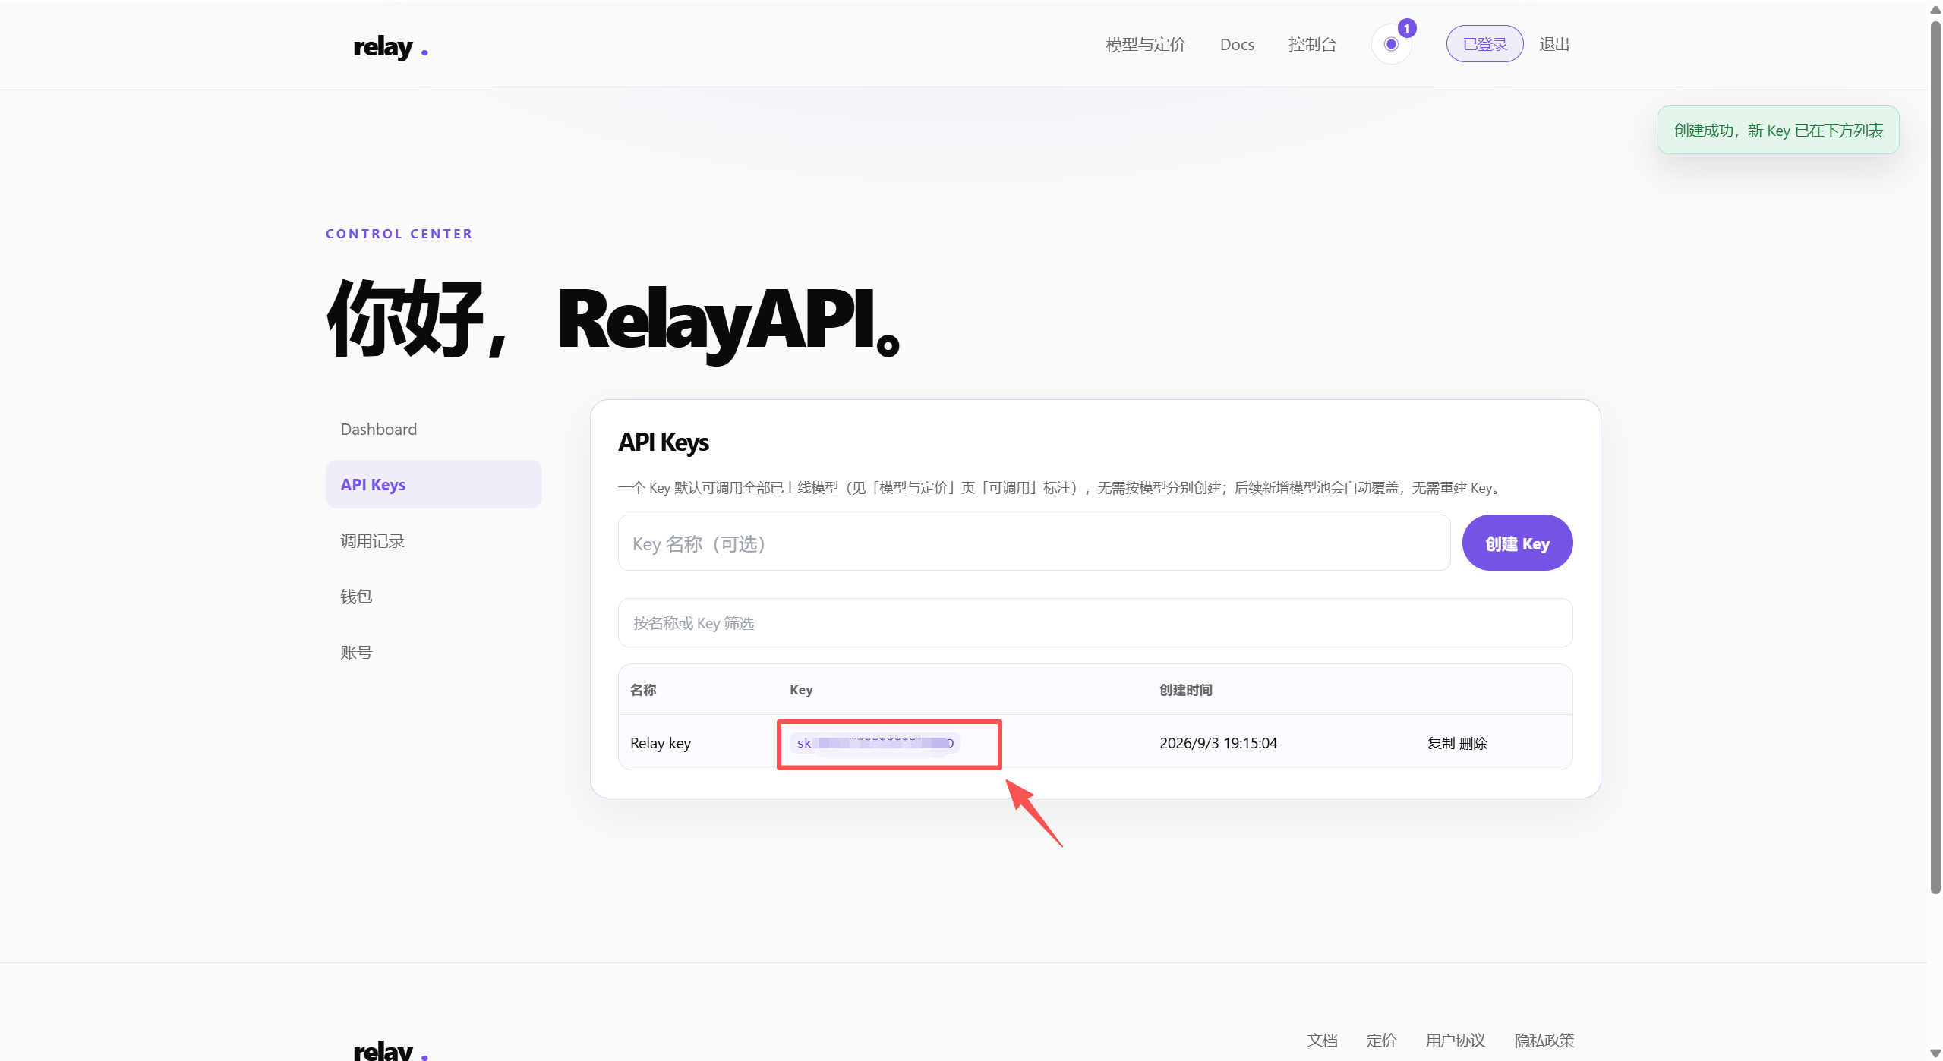Image resolution: width=1943 pixels, height=1061 pixels.
Task: Click the 创建成功 success toast notification
Action: [1777, 130]
